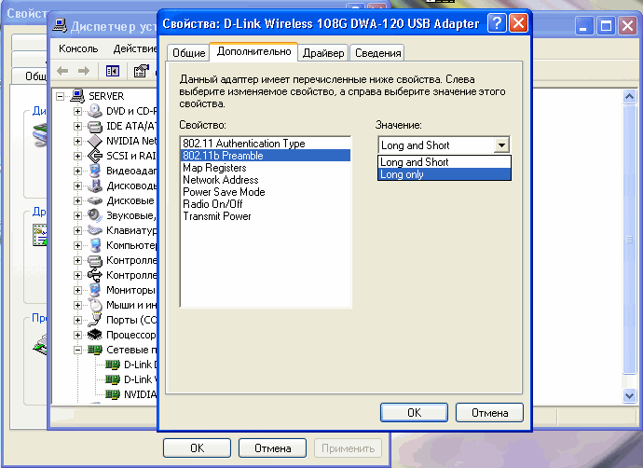Select 'Power Save Mode' property
Screen dimensions: 643x468
266,192
